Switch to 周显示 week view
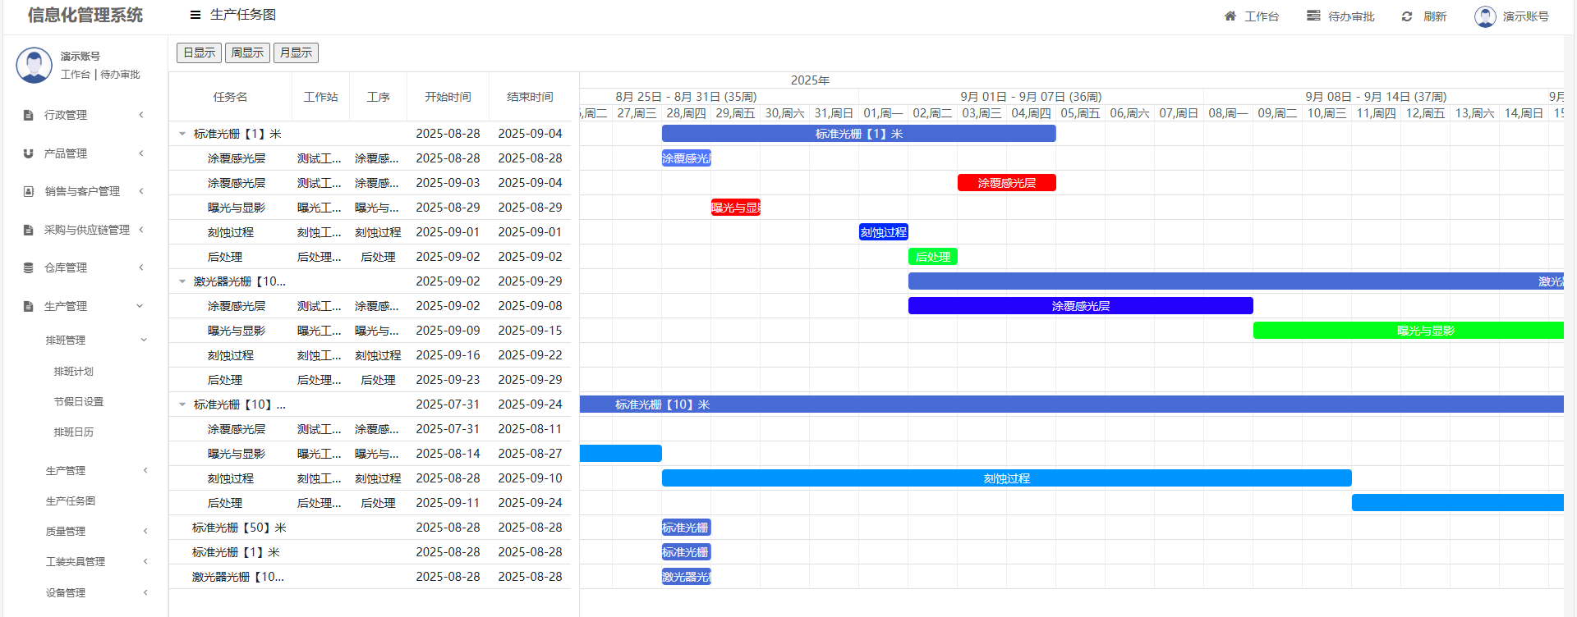 click(x=247, y=53)
